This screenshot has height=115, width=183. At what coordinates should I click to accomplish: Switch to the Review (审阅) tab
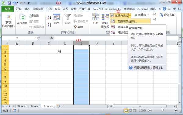click(x=65, y=9)
